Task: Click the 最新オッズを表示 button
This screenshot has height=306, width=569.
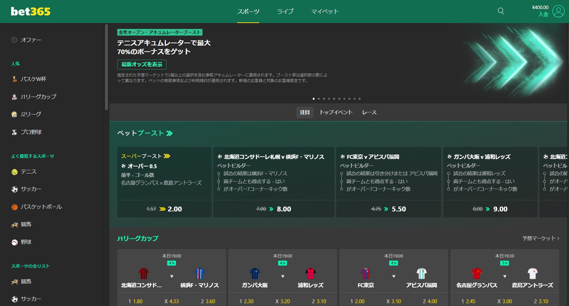Action: tap(142, 65)
